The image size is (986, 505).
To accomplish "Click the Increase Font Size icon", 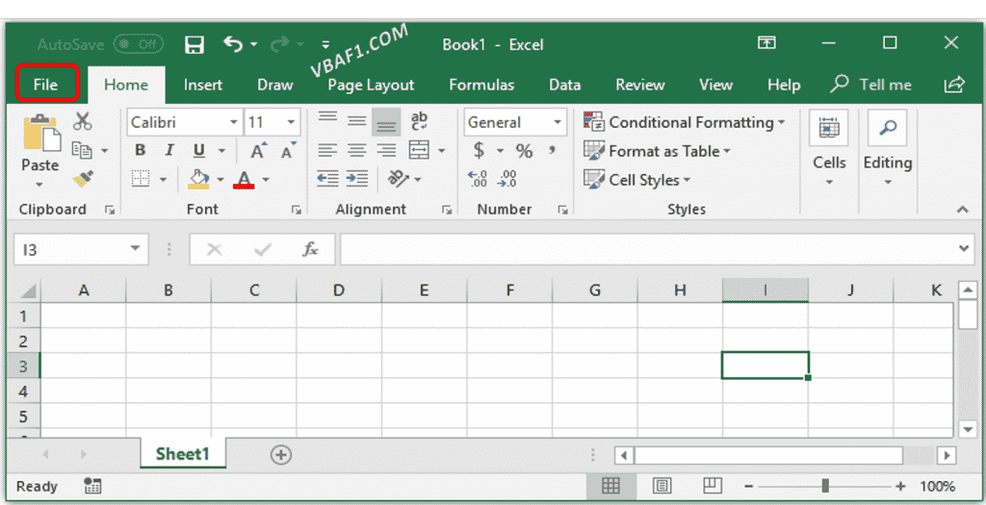I will click(x=258, y=151).
